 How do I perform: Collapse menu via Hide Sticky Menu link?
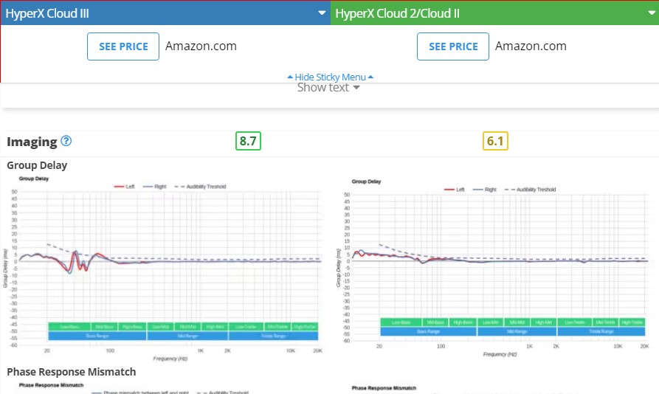[330, 77]
